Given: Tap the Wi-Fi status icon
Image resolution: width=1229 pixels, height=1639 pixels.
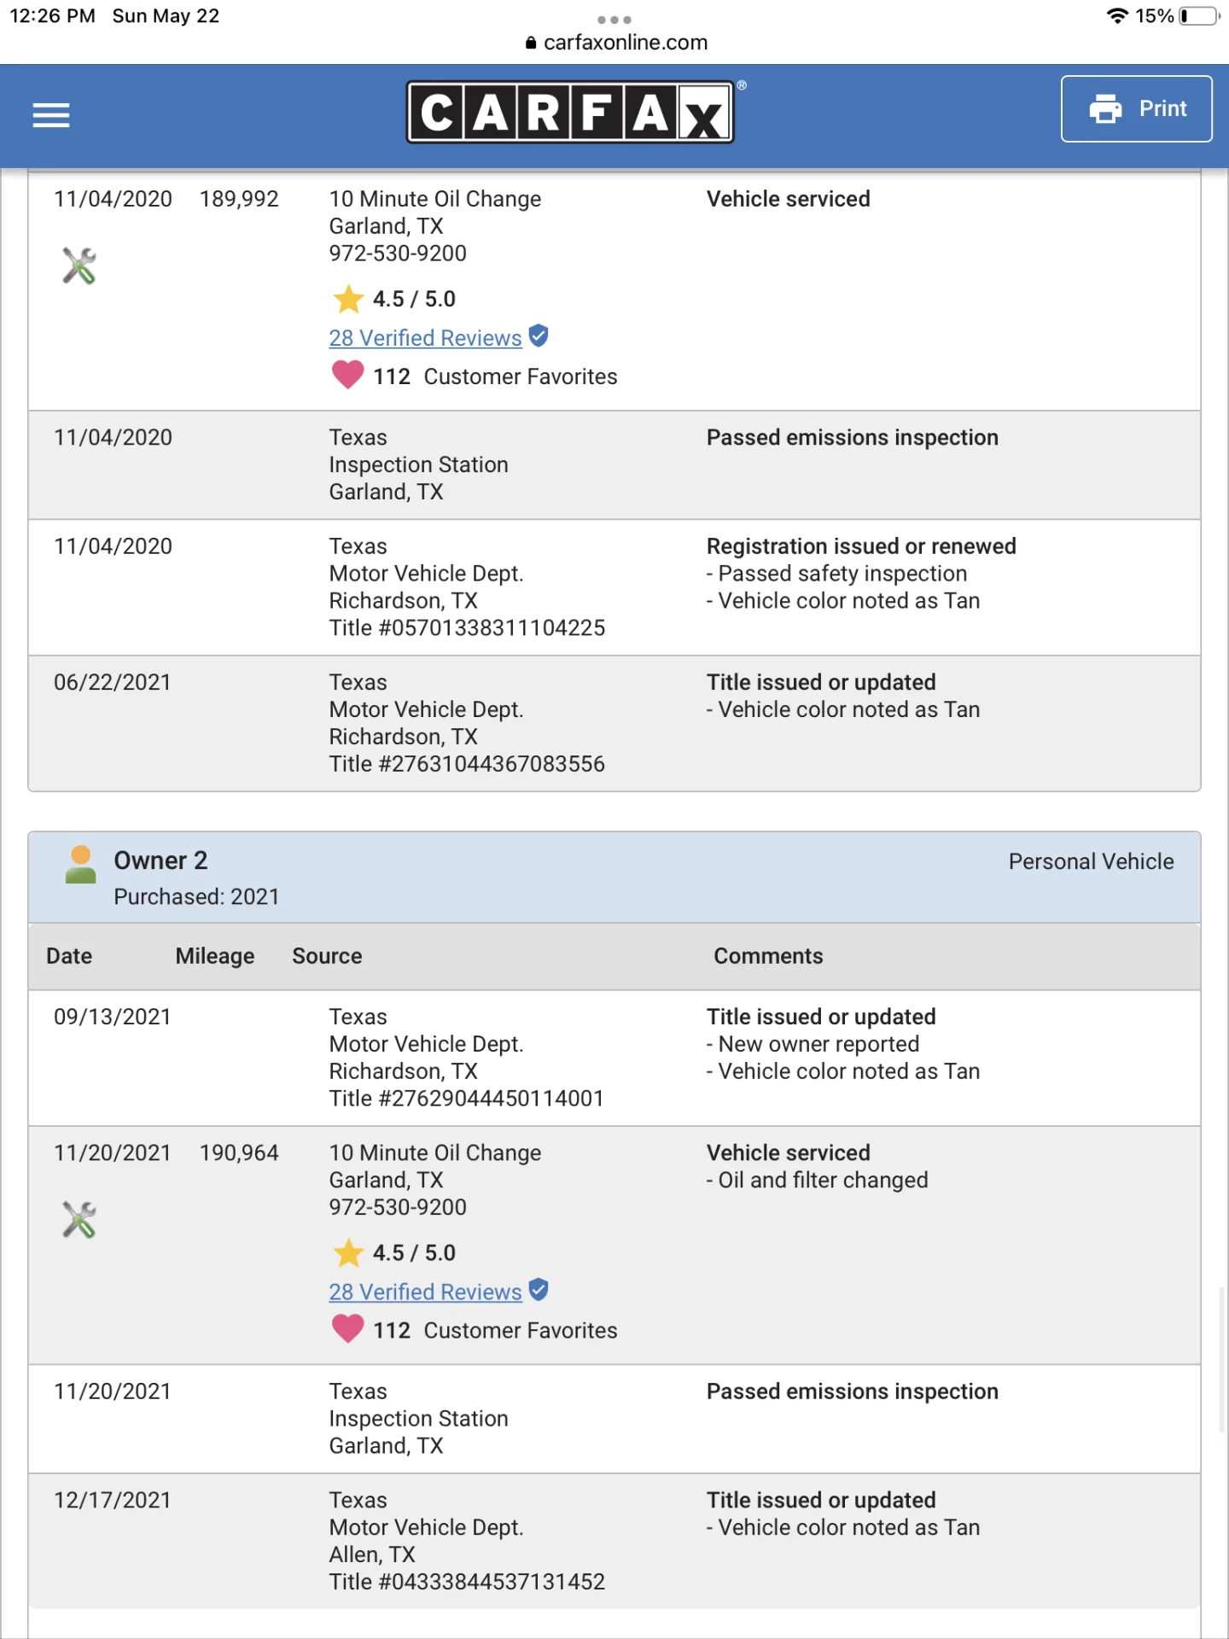Looking at the screenshot, I should coord(1116,16).
